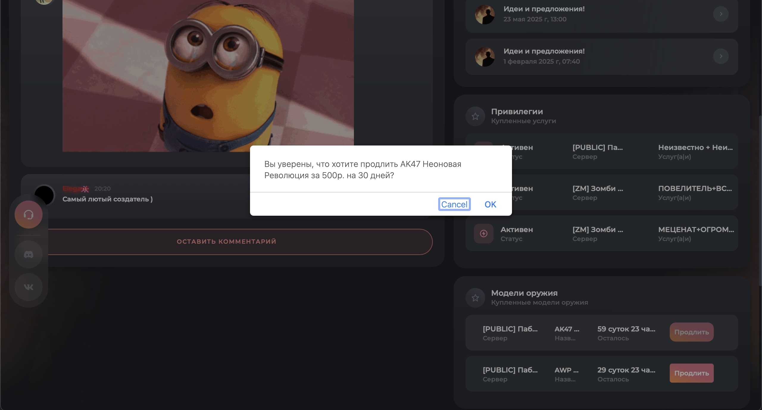762x410 pixels.
Task: Select comment text 'Самый лютый создатель )'
Action: click(x=107, y=199)
